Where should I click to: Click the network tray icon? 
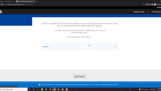coord(152,89)
